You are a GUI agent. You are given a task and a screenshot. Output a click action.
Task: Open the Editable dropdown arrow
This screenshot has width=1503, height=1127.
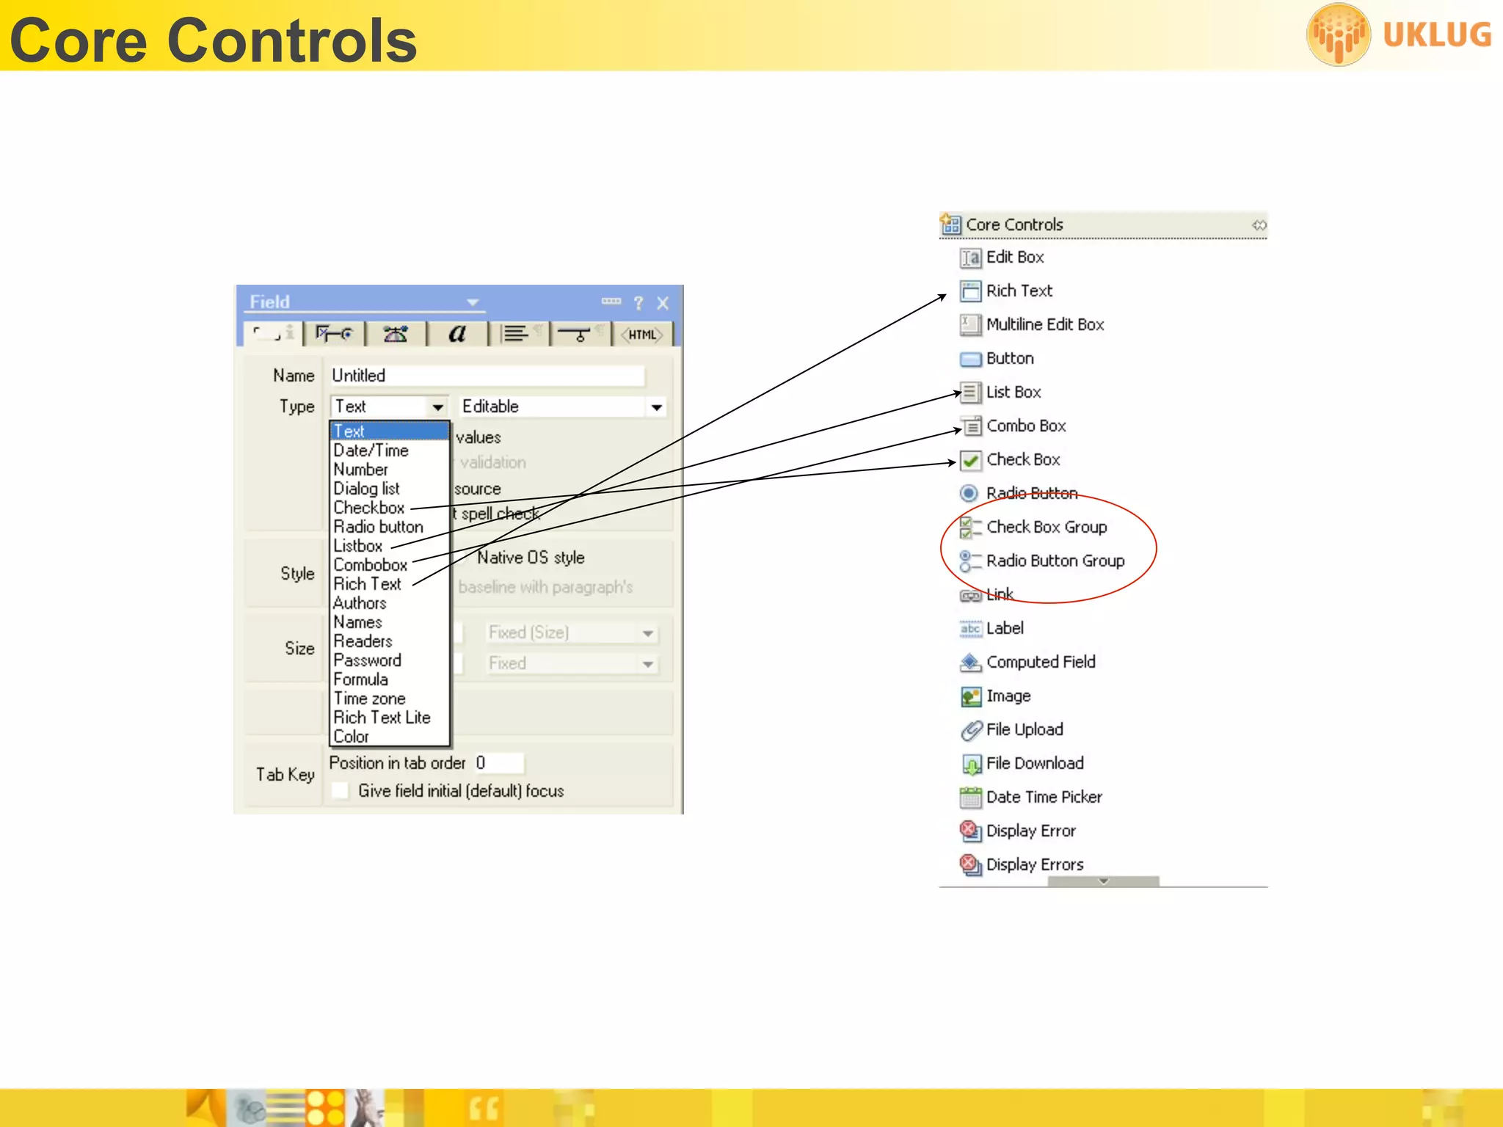[656, 406]
